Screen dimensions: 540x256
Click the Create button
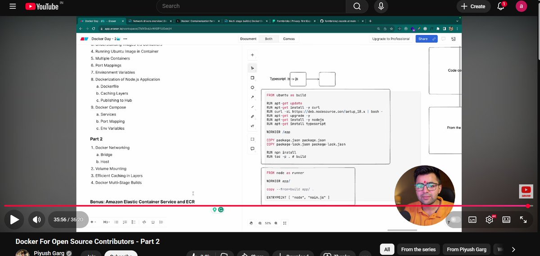point(473,6)
